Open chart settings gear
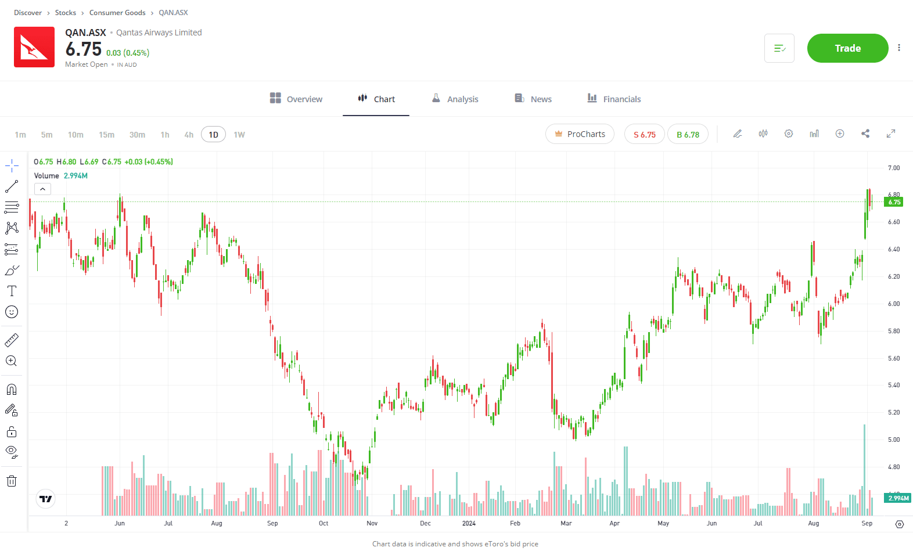The image size is (913, 551). click(789, 134)
